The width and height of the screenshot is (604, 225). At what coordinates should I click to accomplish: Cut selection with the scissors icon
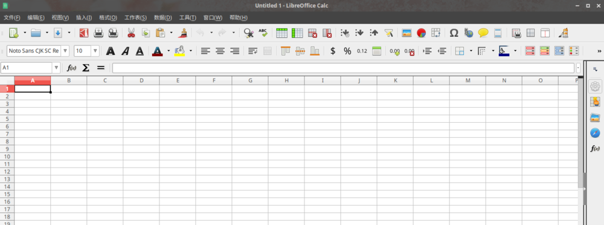tap(131, 33)
